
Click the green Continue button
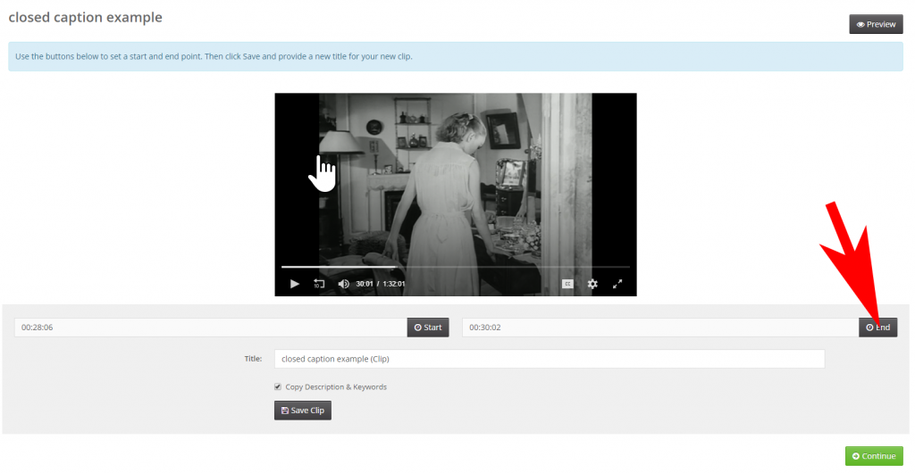[874, 456]
